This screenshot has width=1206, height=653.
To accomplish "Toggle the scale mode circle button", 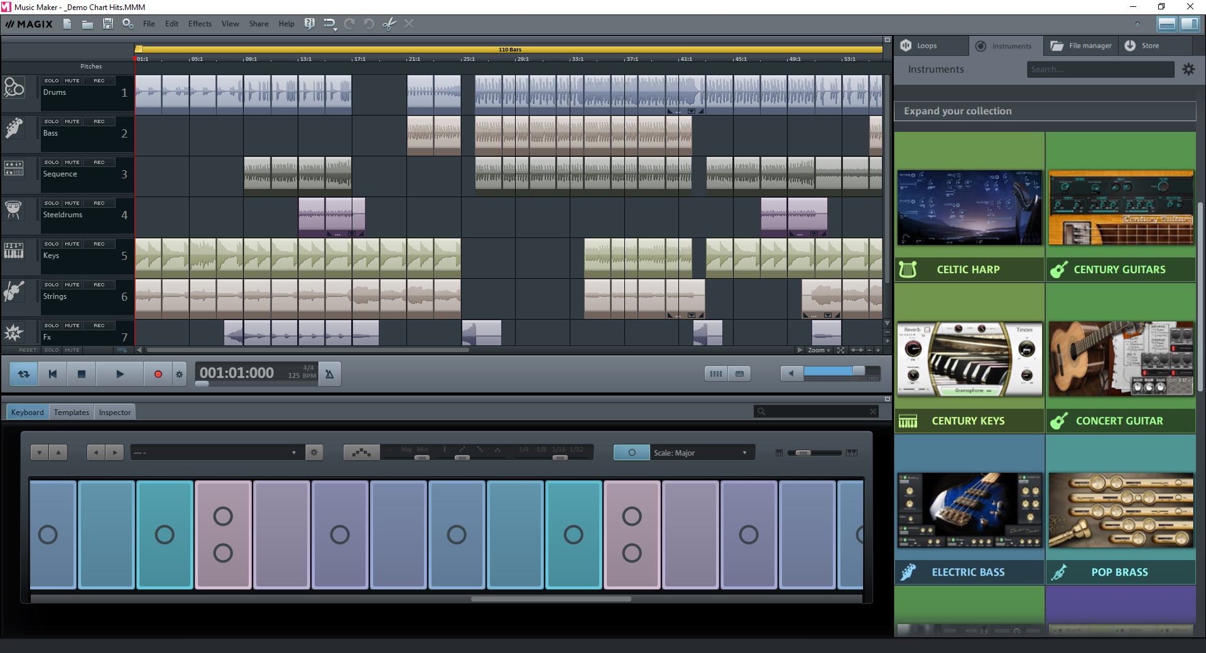I will coord(631,452).
